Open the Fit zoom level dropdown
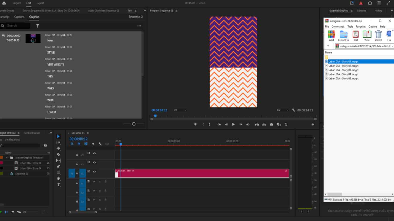This screenshot has height=221, width=394. tap(180, 110)
